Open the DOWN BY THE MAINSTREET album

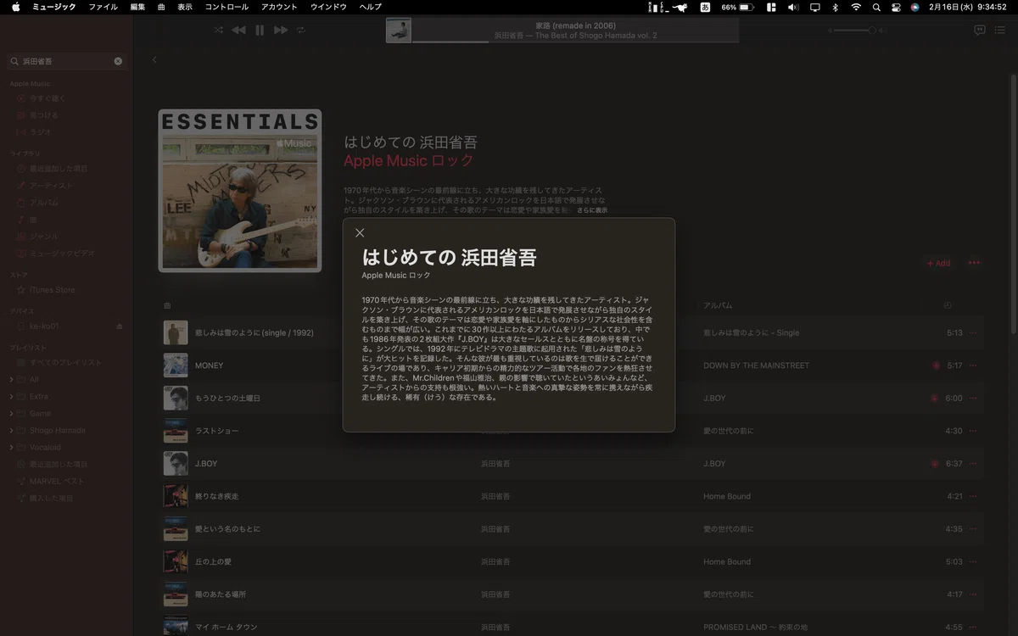(756, 365)
